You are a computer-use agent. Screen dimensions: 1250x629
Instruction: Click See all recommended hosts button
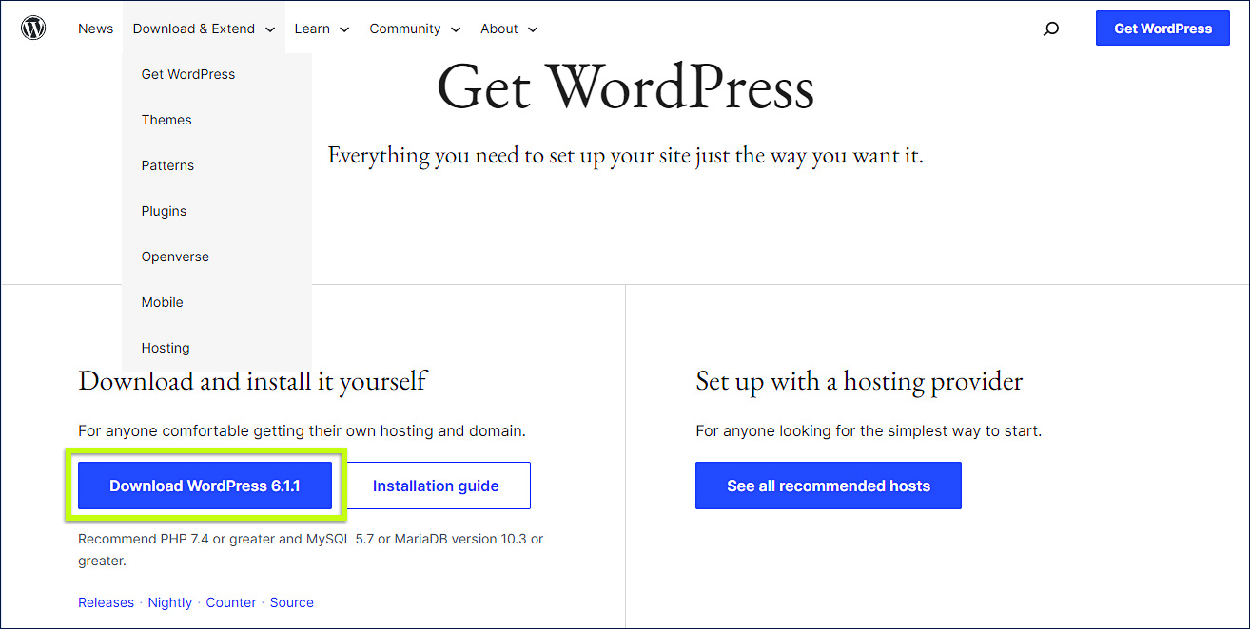pyautogui.click(x=829, y=486)
